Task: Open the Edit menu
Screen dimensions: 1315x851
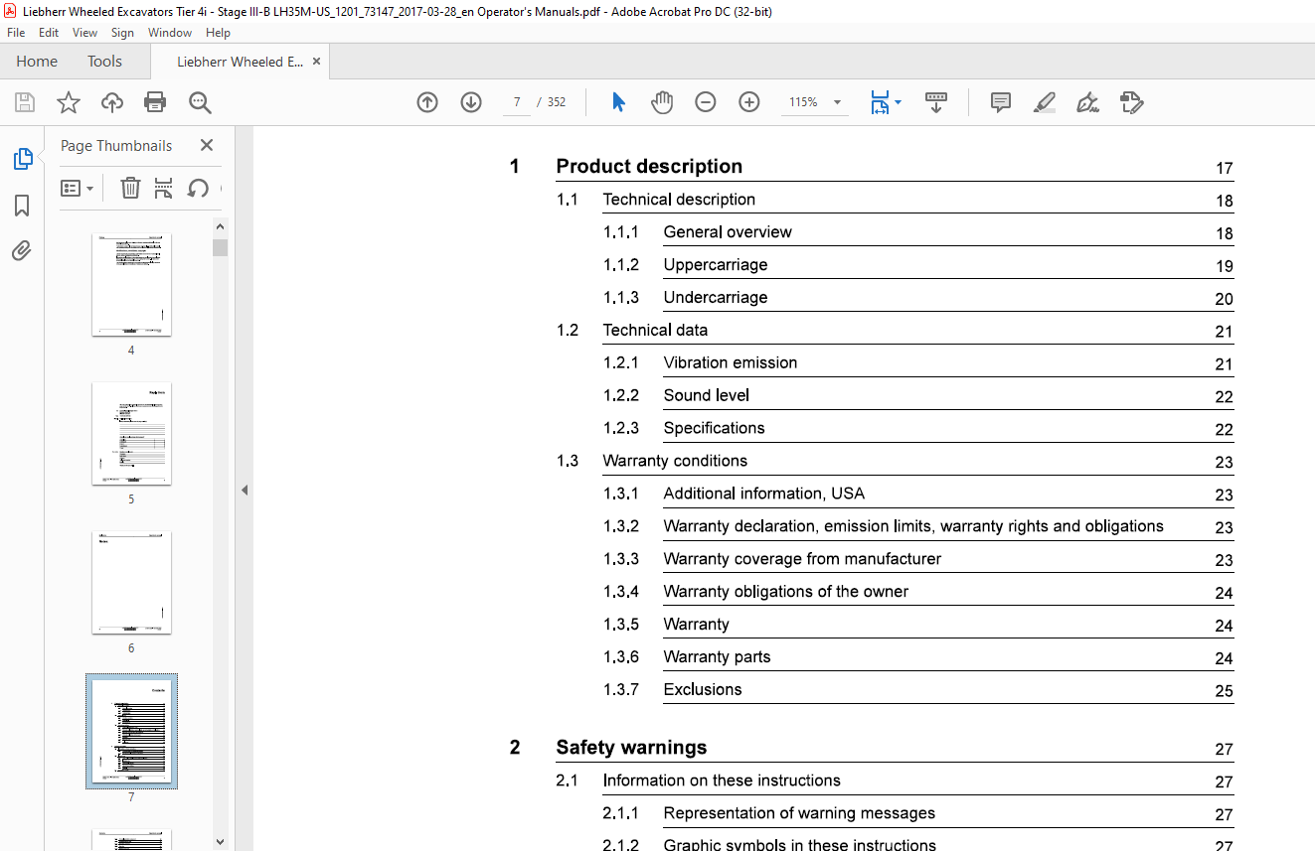Action: [49, 33]
